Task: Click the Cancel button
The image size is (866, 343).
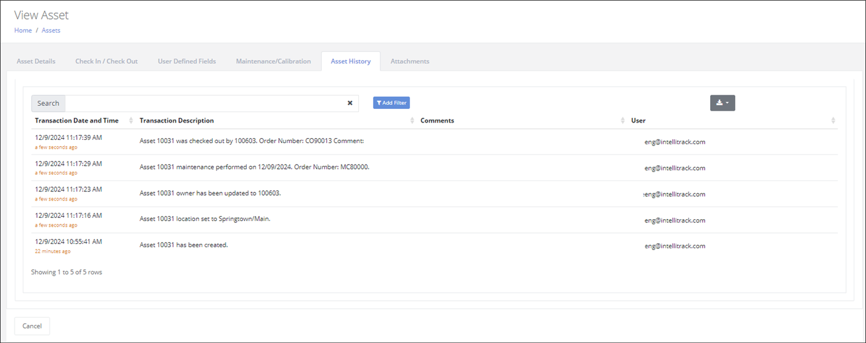Action: (x=32, y=326)
